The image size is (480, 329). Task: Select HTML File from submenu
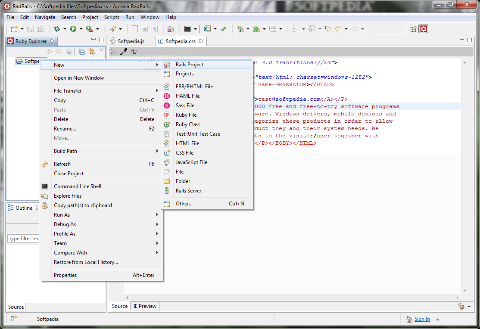pos(207,143)
